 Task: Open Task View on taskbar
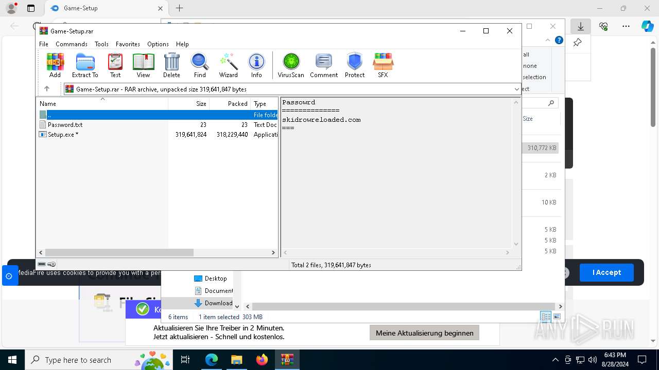pos(185,360)
